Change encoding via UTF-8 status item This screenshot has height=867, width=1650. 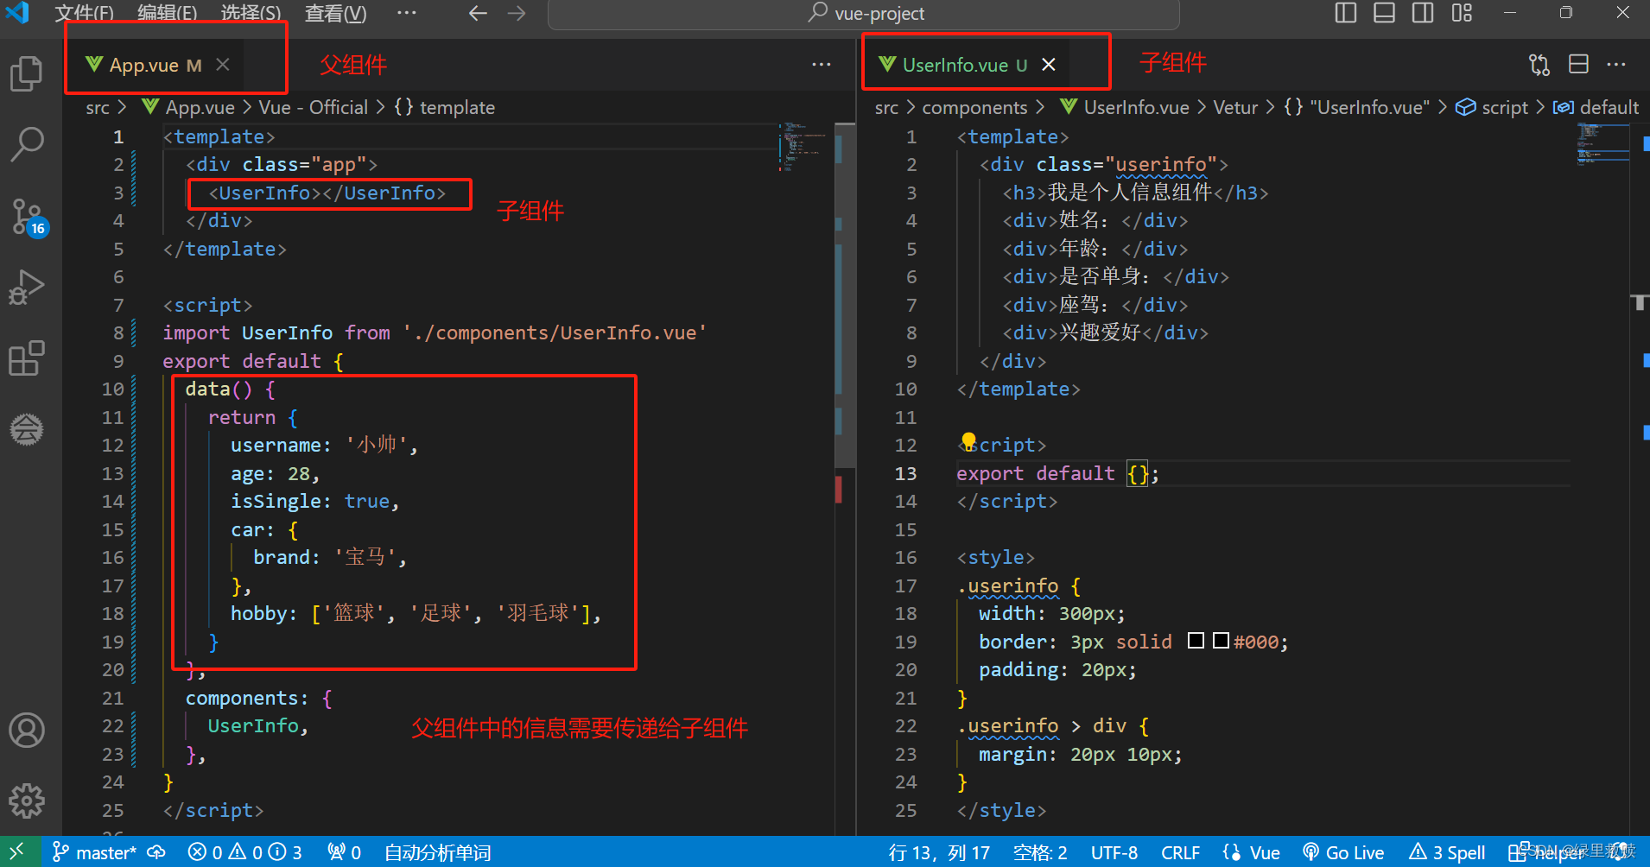(1114, 852)
